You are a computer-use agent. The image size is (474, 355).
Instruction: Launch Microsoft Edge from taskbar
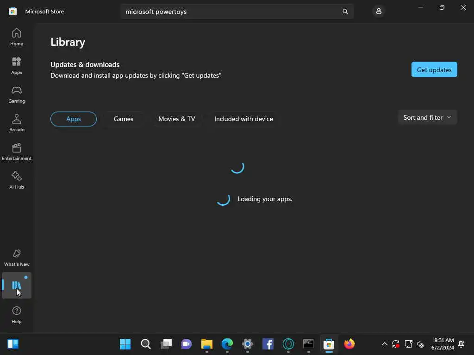tap(227, 344)
